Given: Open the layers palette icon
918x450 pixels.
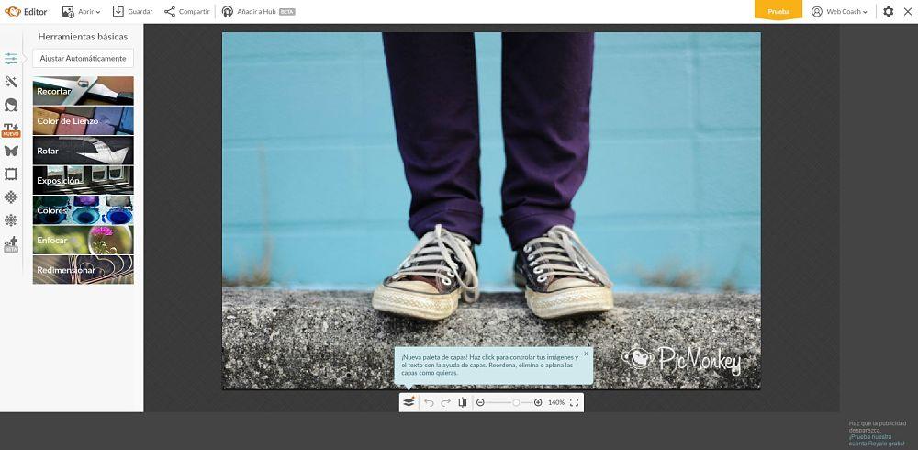Looking at the screenshot, I should coord(409,402).
